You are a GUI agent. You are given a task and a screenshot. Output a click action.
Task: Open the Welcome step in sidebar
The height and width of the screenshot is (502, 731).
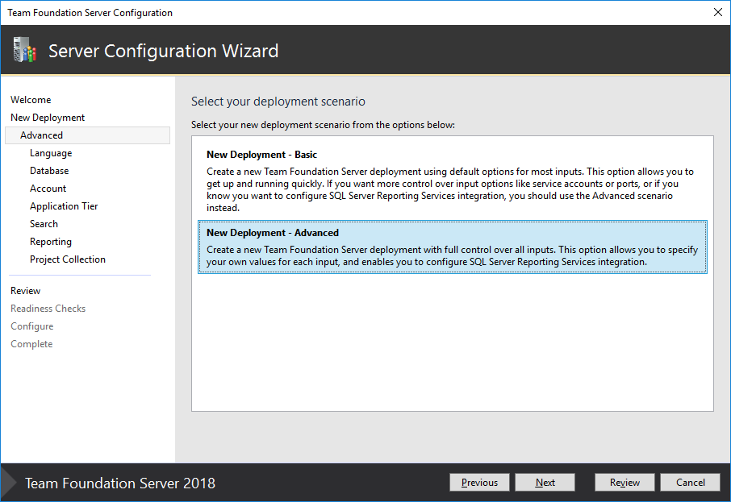click(31, 99)
